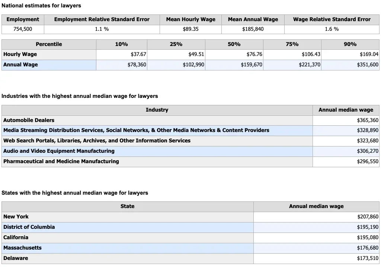Select the $89.35 mean hourly wage
Image resolution: width=381 pixels, height=267 pixels.
tap(191, 29)
